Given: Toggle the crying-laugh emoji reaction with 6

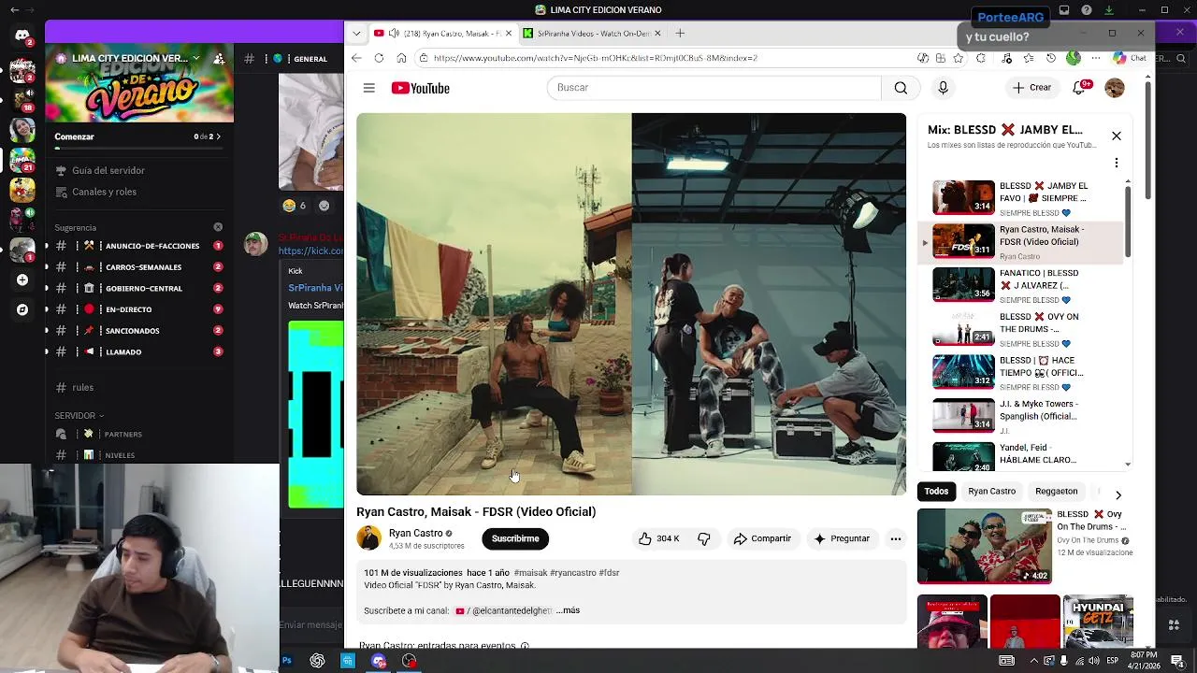Looking at the screenshot, I should (295, 206).
